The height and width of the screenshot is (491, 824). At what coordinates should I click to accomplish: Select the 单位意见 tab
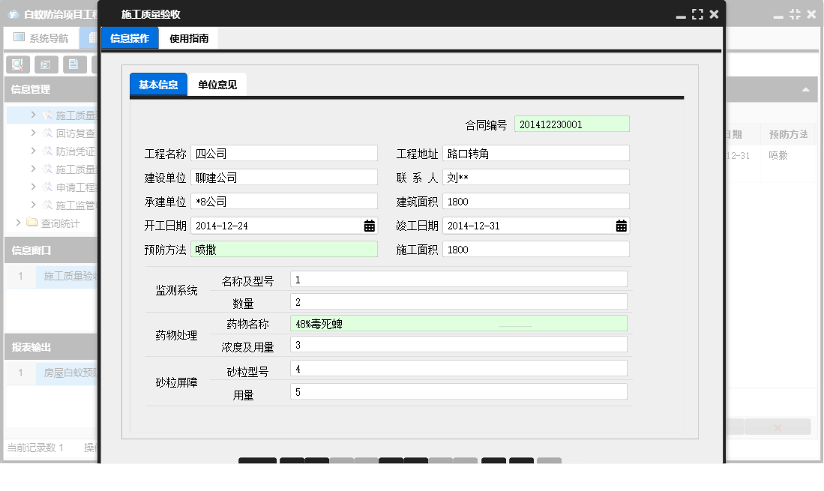click(217, 85)
